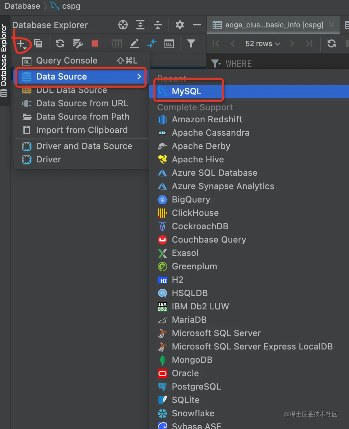Choose ClickHouse data source
The image size is (349, 429).
pos(249,213)
